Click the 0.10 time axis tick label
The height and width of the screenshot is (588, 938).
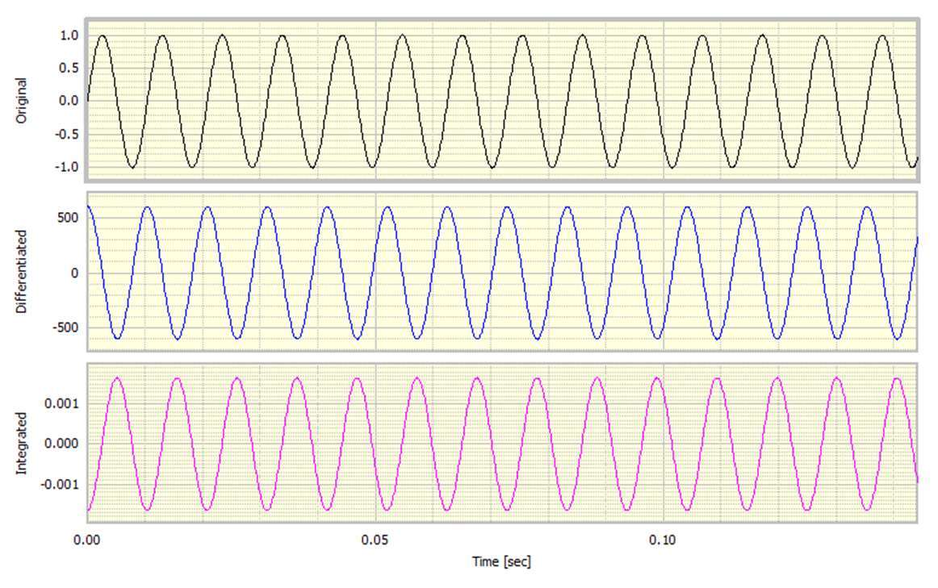(x=663, y=539)
